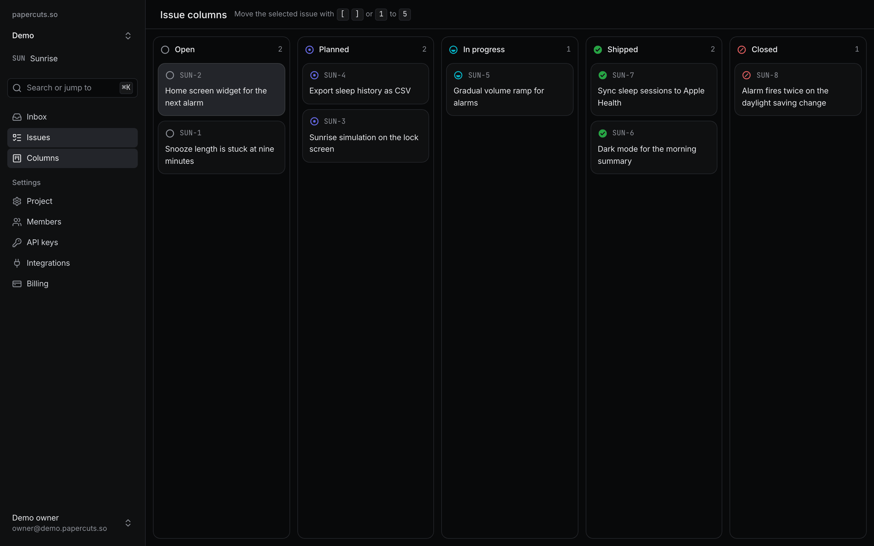Focus the Search or jump to field
This screenshot has width=874, height=546.
click(72, 88)
